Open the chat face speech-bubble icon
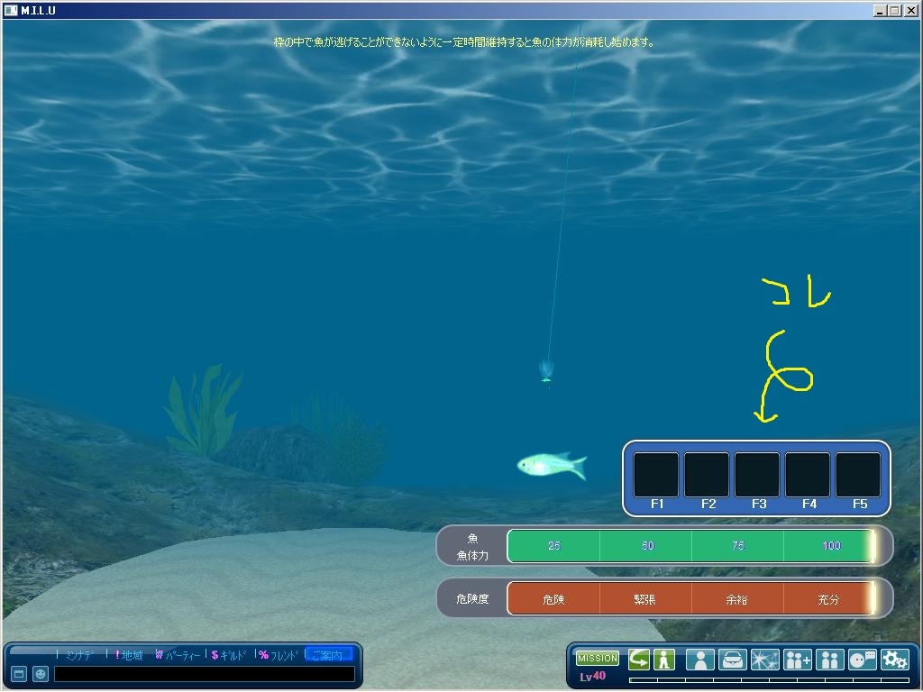This screenshot has height=692, width=923. click(863, 660)
